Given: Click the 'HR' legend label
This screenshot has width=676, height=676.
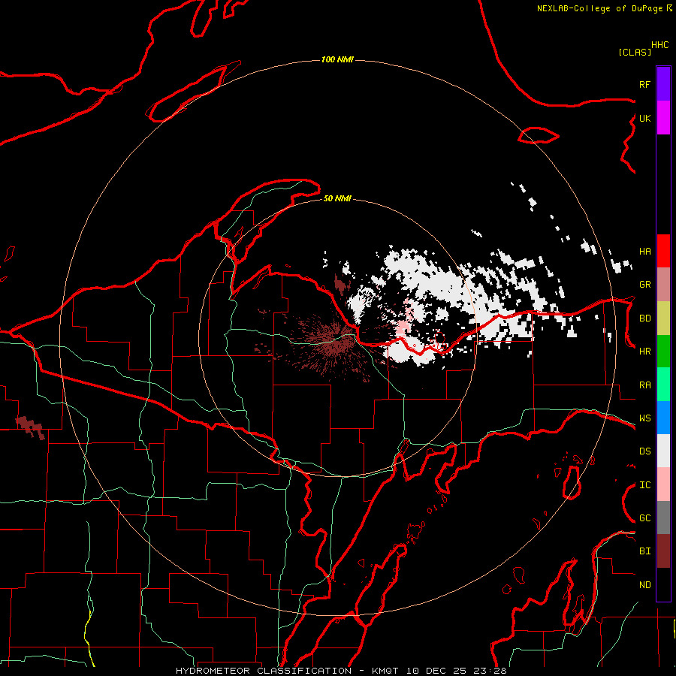Looking at the screenshot, I should click(644, 352).
